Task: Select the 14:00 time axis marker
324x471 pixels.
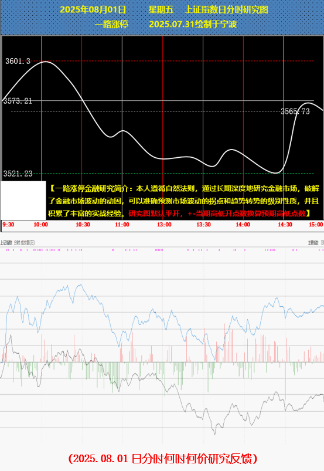Action: pyautogui.click(x=243, y=225)
